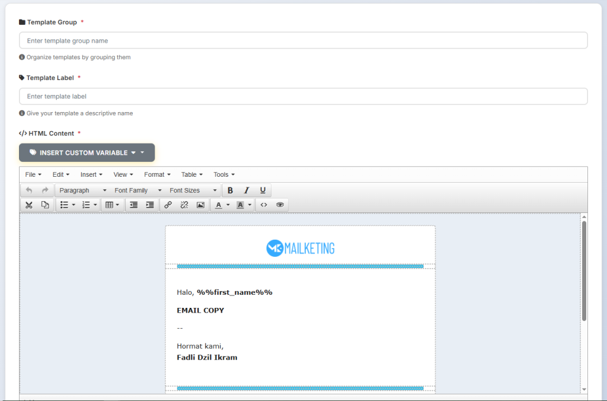
Task: Open source code view icon
Action: click(x=264, y=205)
